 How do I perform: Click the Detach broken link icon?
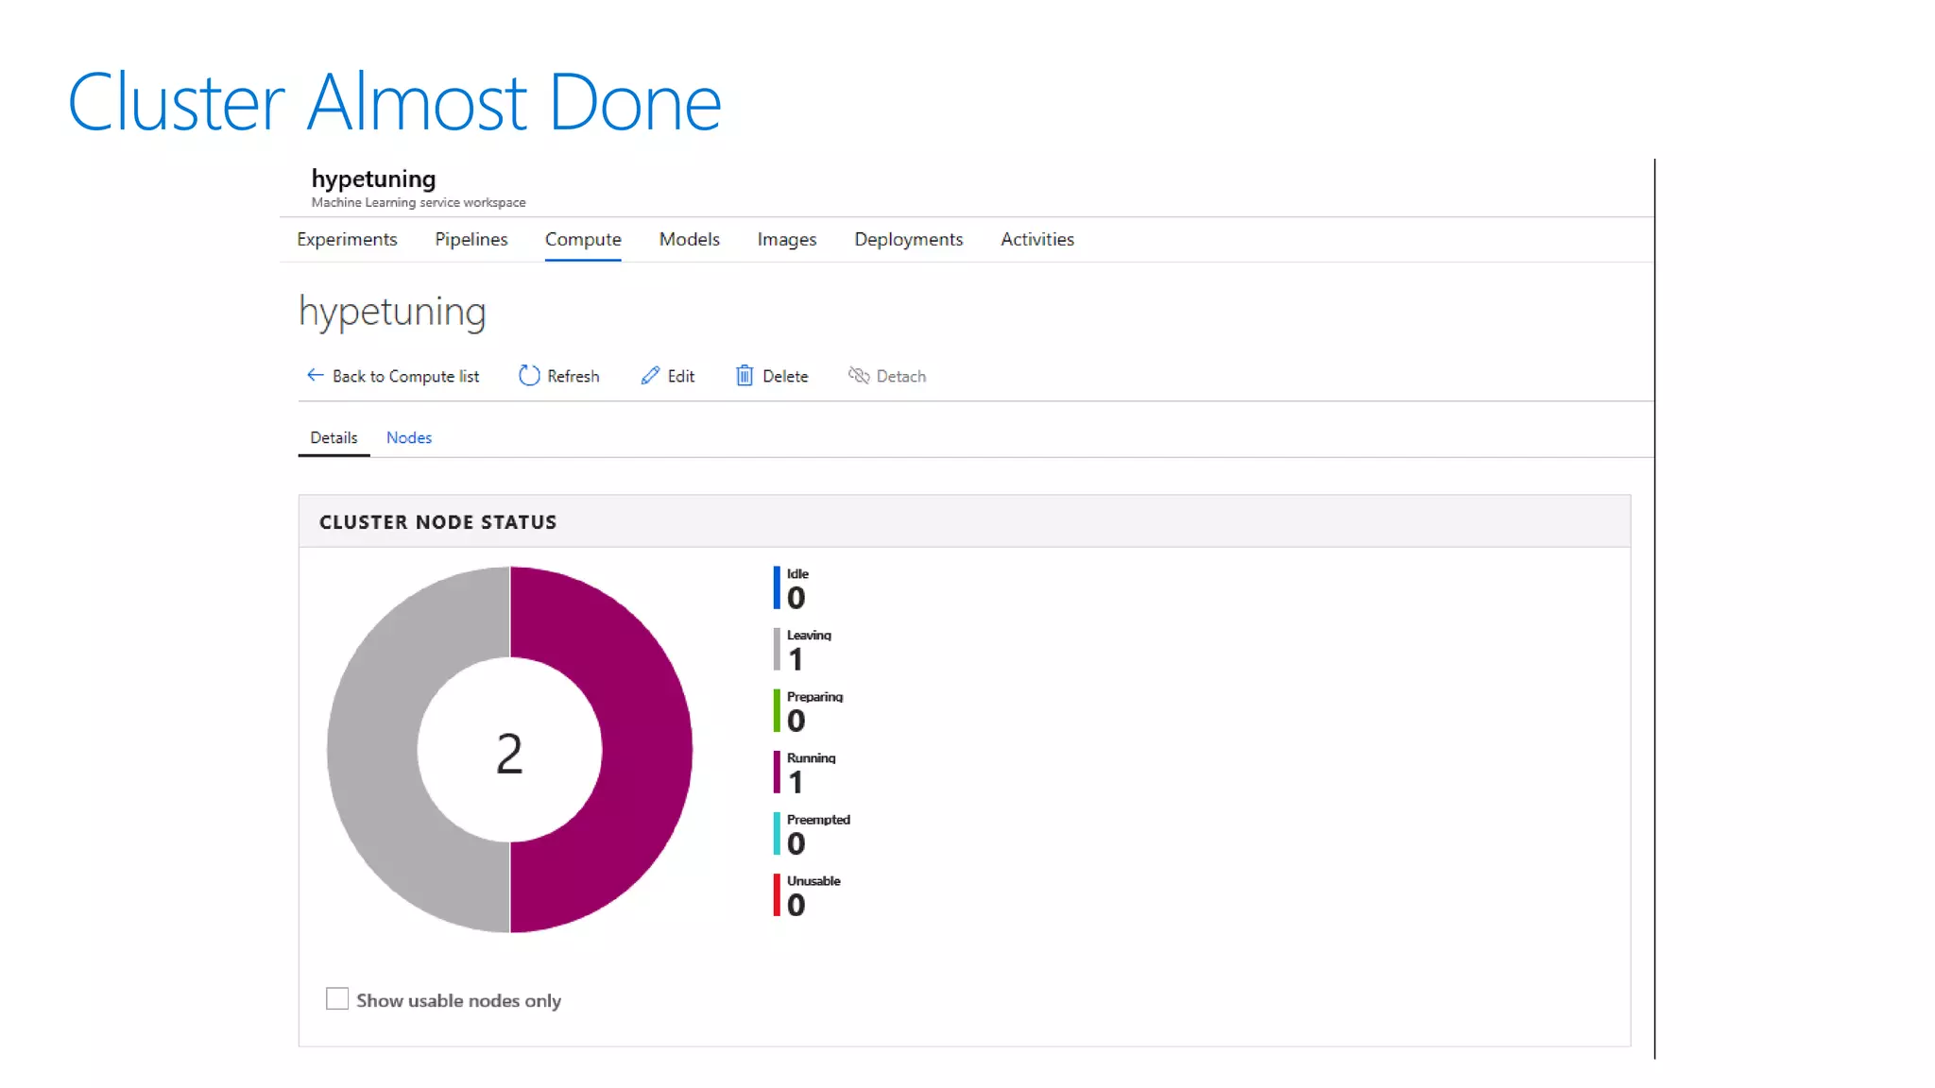click(858, 376)
